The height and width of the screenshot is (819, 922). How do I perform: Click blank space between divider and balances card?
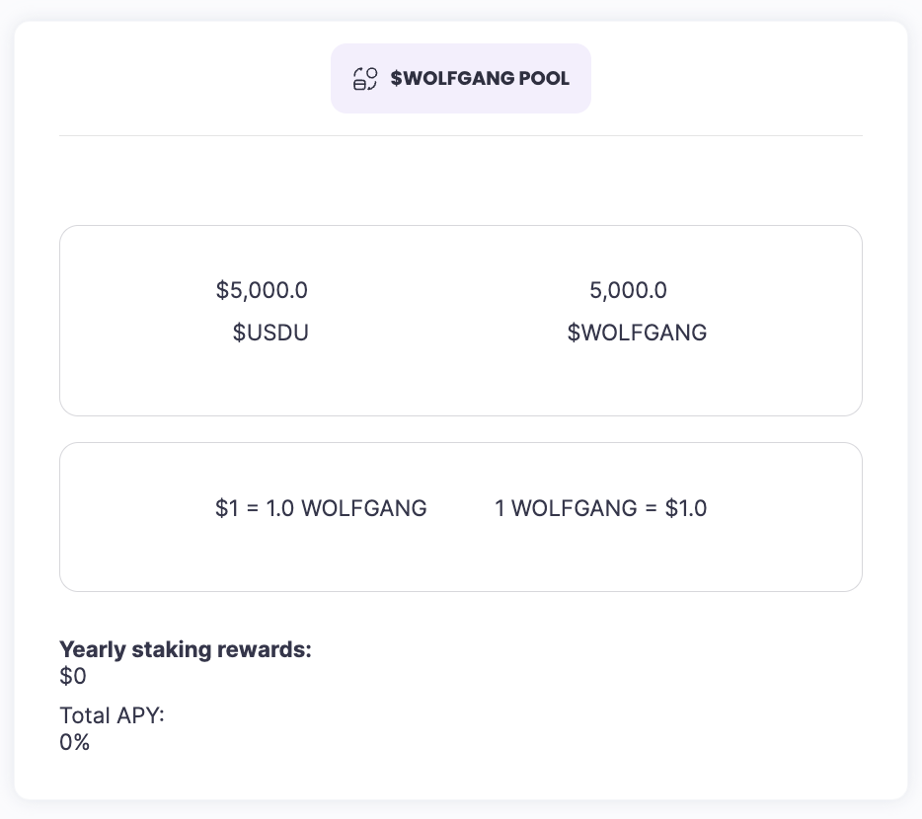461,181
